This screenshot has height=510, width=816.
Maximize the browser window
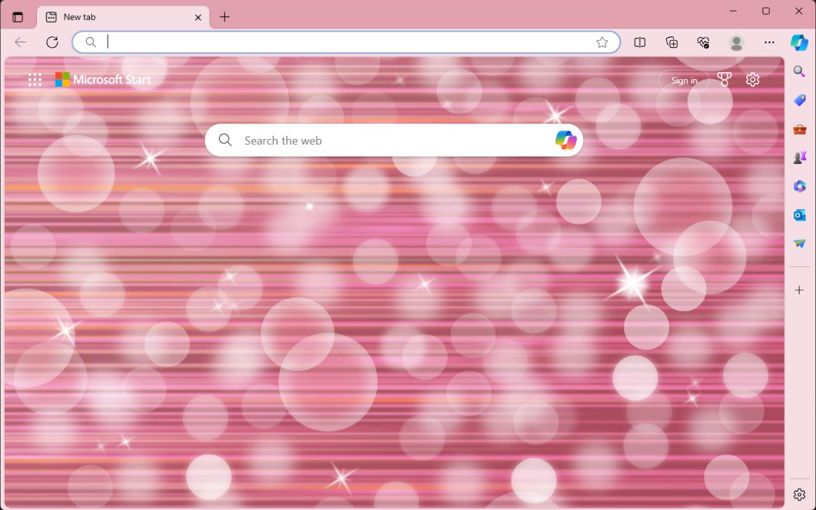(x=766, y=11)
